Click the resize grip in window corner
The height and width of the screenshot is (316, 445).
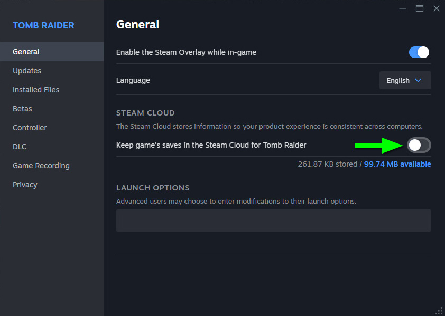439,310
